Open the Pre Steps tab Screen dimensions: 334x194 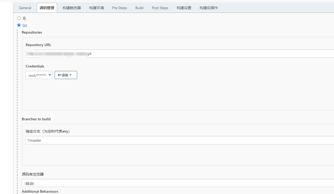(x=120, y=8)
